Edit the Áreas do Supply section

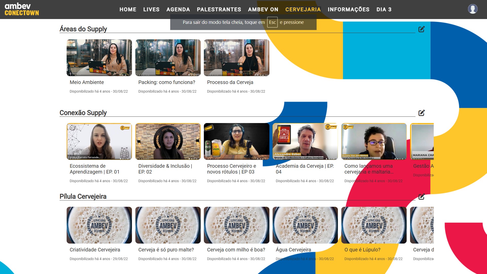[x=422, y=29]
